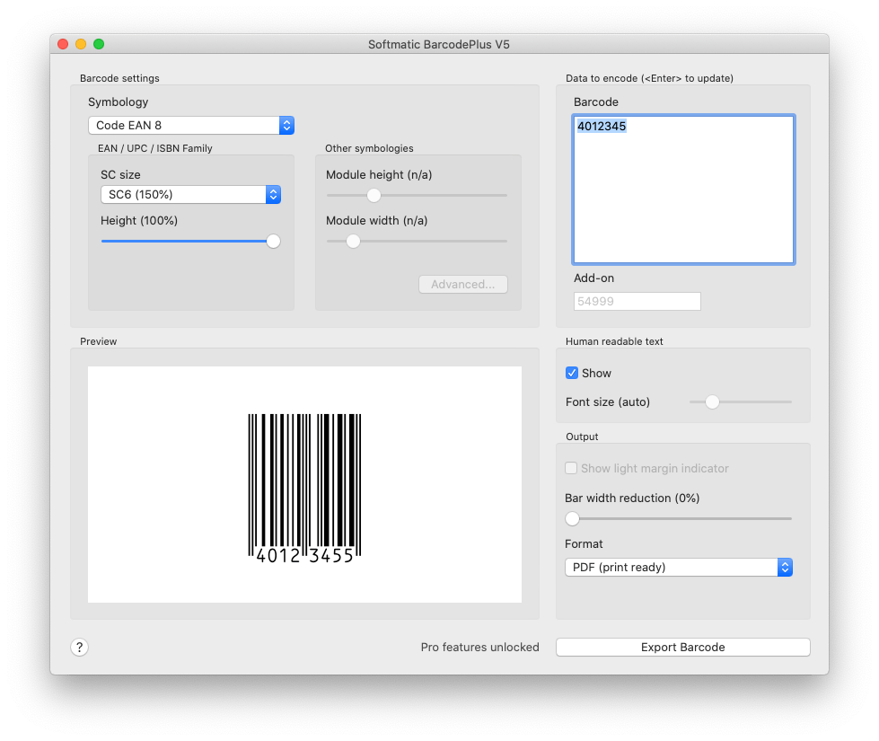Click the help question mark icon
This screenshot has width=879, height=741.
click(x=79, y=647)
